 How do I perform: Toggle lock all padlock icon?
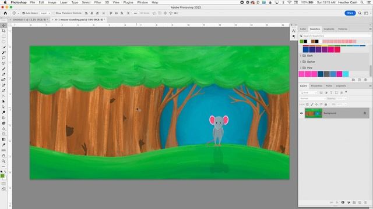coord(326,105)
